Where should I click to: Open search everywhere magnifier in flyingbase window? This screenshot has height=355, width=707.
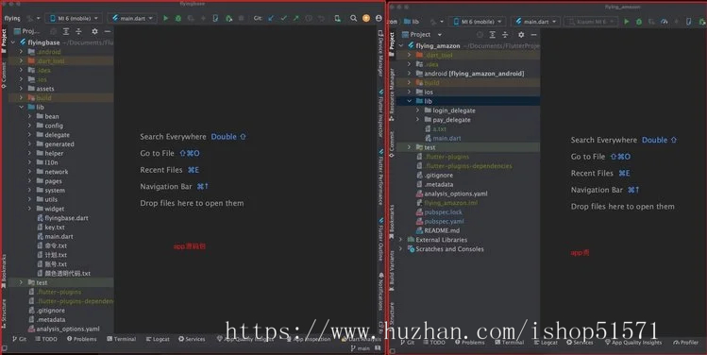353,19
